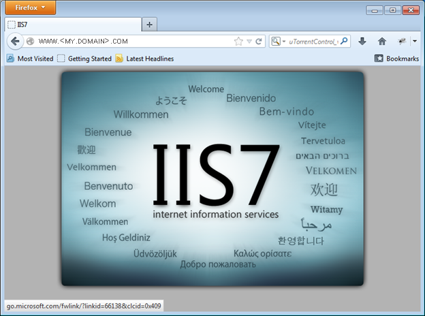This screenshot has height=316, width=425.
Task: Click the IIS7 welcome image
Action: coord(212,178)
